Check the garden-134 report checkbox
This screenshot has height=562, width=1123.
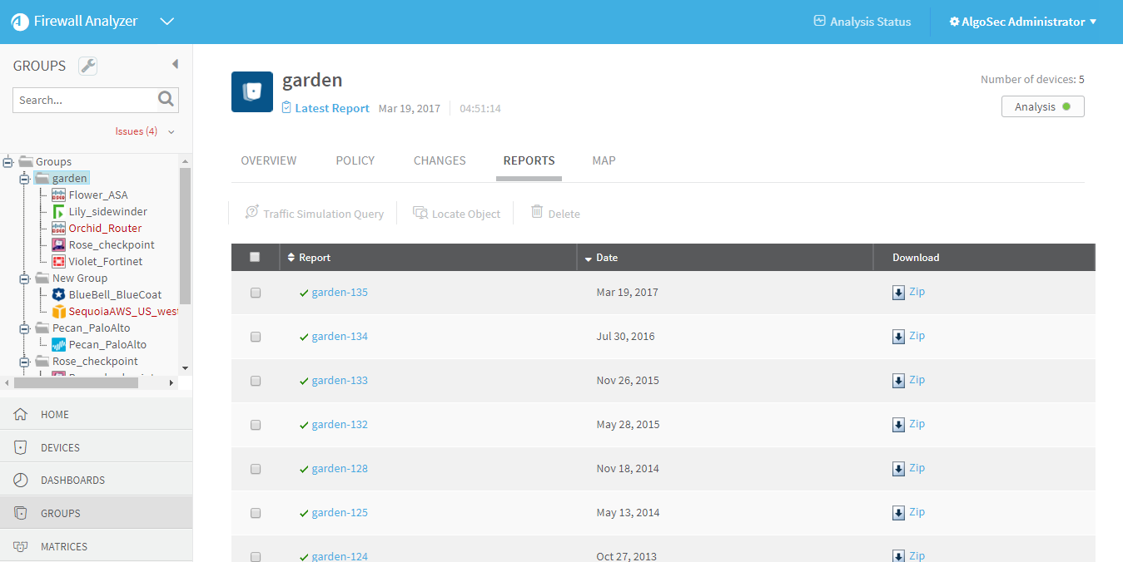256,337
